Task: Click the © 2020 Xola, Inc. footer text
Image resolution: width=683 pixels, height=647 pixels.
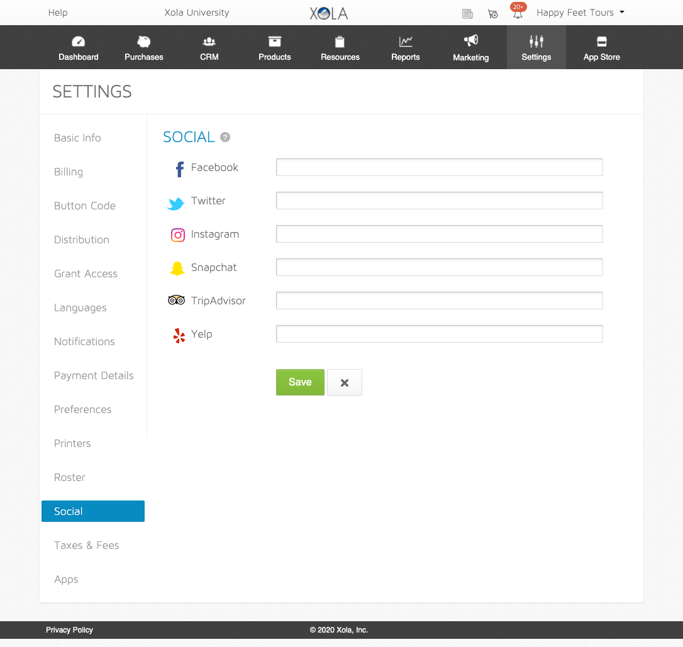Action: [x=339, y=630]
